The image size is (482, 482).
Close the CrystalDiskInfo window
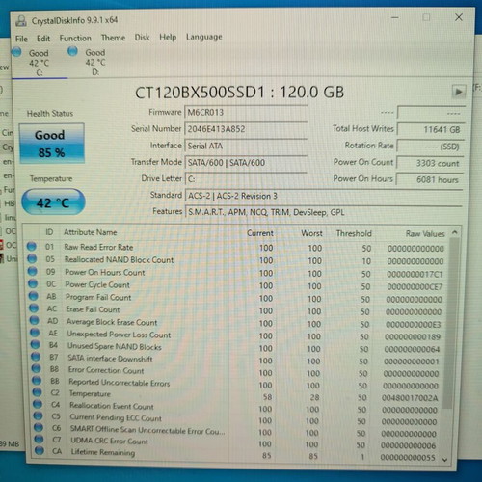tap(459, 17)
